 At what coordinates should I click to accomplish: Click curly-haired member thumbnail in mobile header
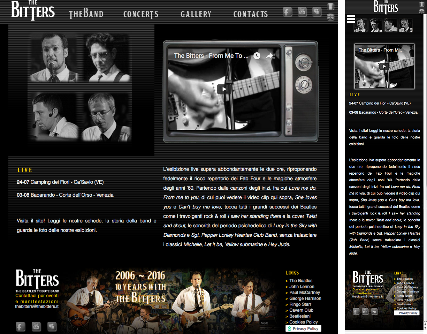tap(376, 25)
